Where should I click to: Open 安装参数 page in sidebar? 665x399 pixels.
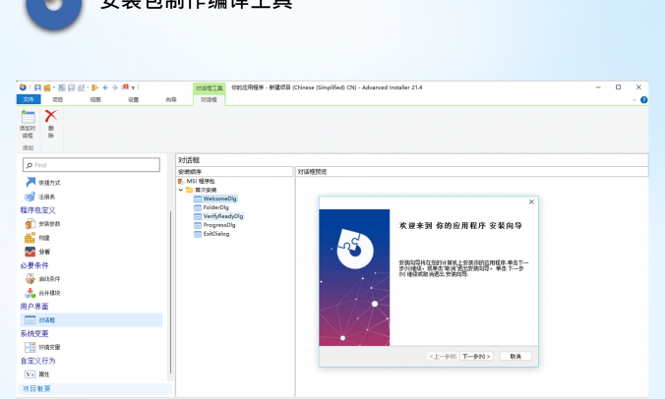coord(42,224)
